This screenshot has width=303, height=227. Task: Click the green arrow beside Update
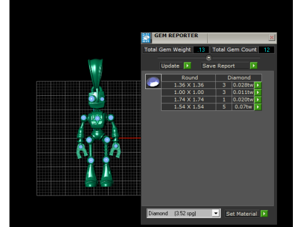187,66
